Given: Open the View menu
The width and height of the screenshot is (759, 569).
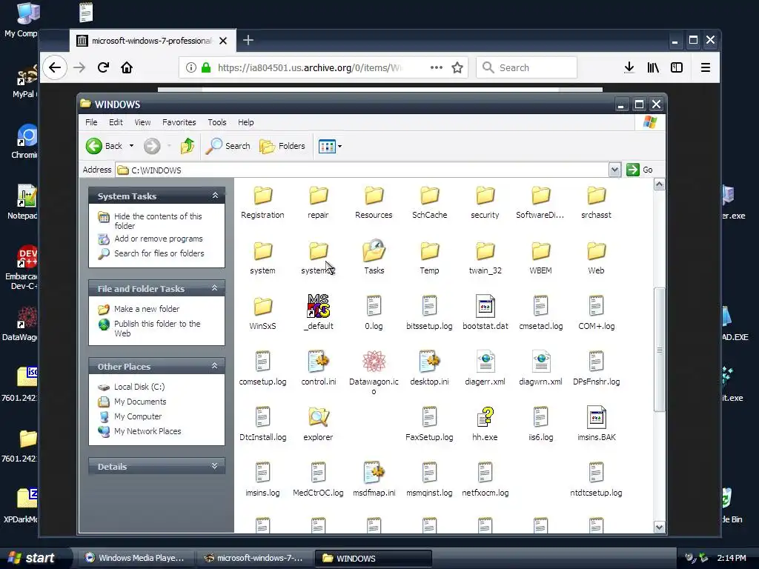Looking at the screenshot, I should (x=142, y=122).
